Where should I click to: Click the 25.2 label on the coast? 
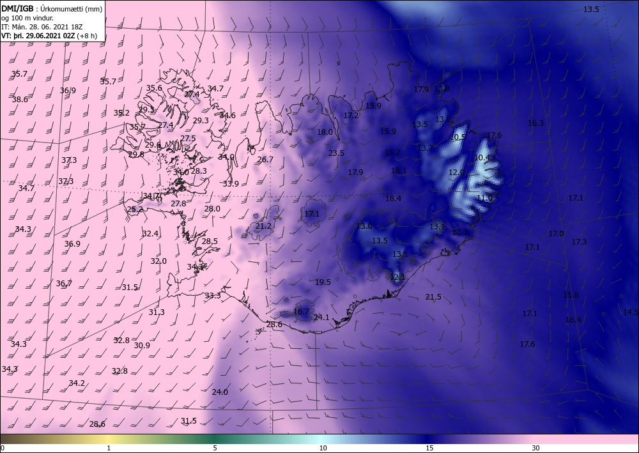pos(135,210)
